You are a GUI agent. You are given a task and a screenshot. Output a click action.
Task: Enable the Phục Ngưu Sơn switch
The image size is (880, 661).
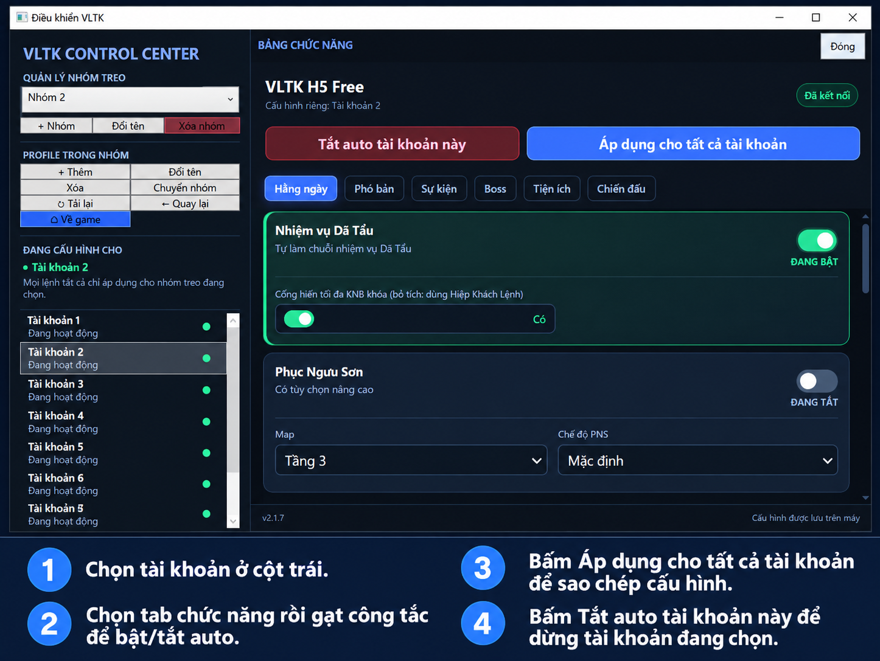pyautogui.click(x=817, y=381)
